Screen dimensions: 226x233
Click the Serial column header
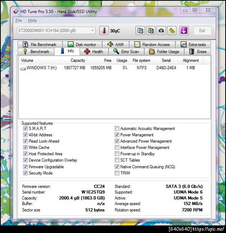click(166, 60)
